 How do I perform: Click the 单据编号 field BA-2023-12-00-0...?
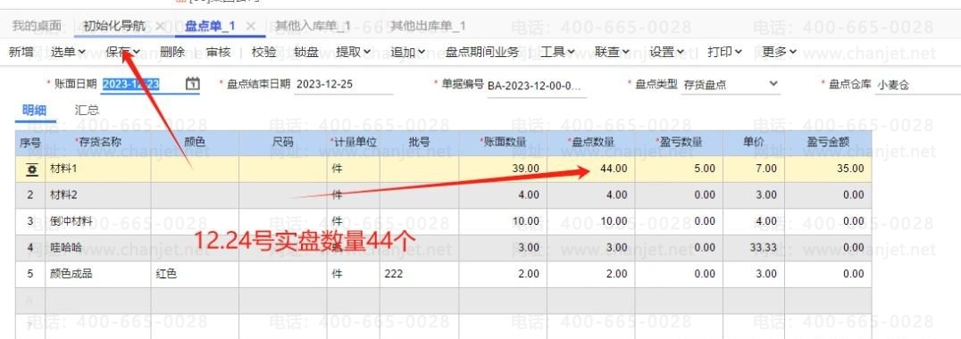pyautogui.click(x=536, y=85)
